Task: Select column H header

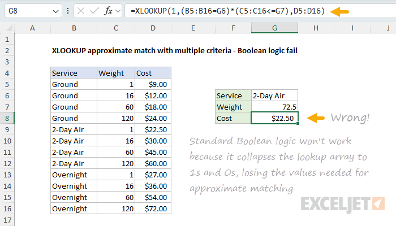Action: click(316, 28)
